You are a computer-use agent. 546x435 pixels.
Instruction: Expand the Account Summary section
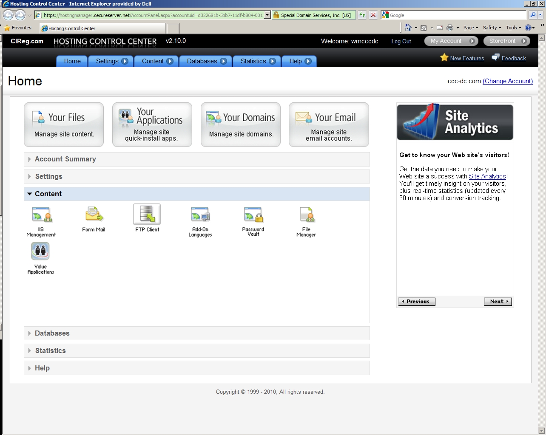tap(197, 159)
